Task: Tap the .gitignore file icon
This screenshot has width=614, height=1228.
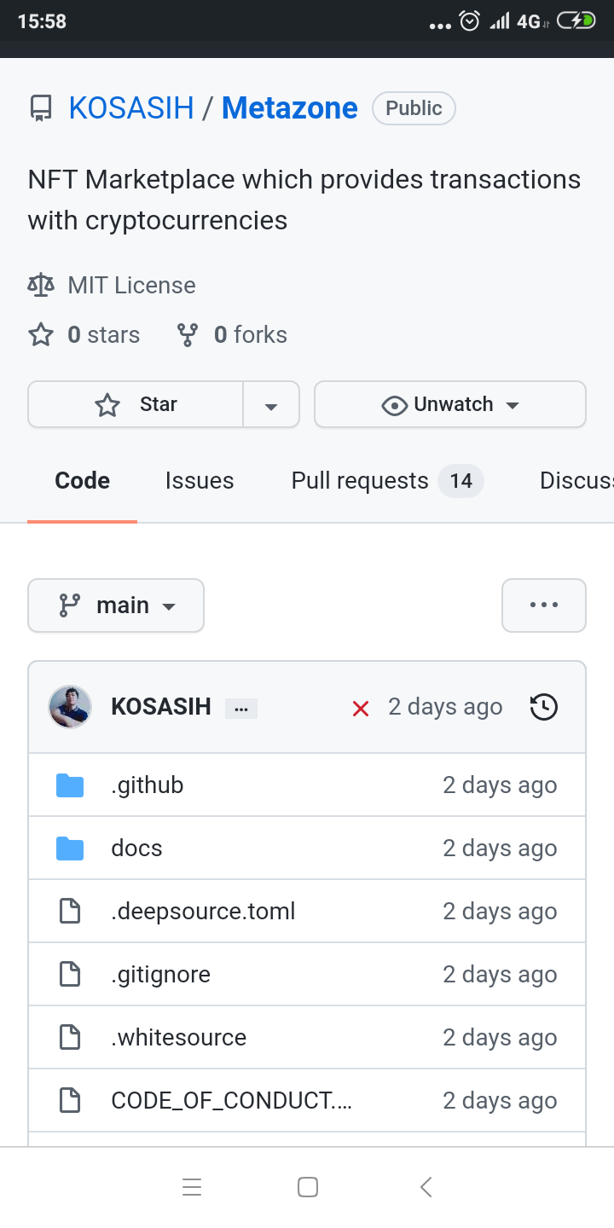Action: (x=70, y=975)
